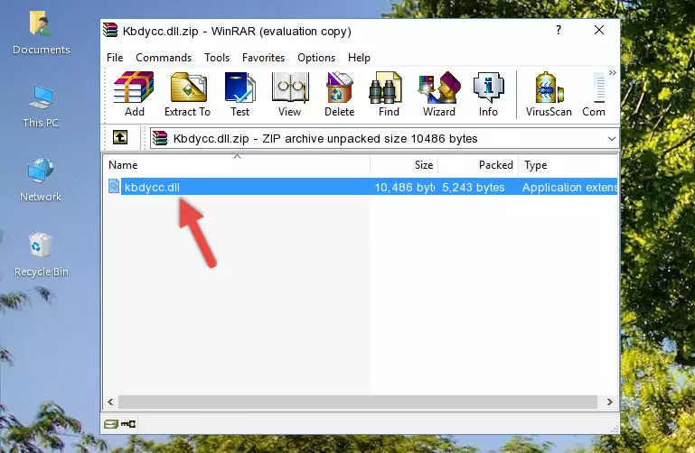The width and height of the screenshot is (695, 453).
Task: Open the View tool
Action: [x=290, y=94]
